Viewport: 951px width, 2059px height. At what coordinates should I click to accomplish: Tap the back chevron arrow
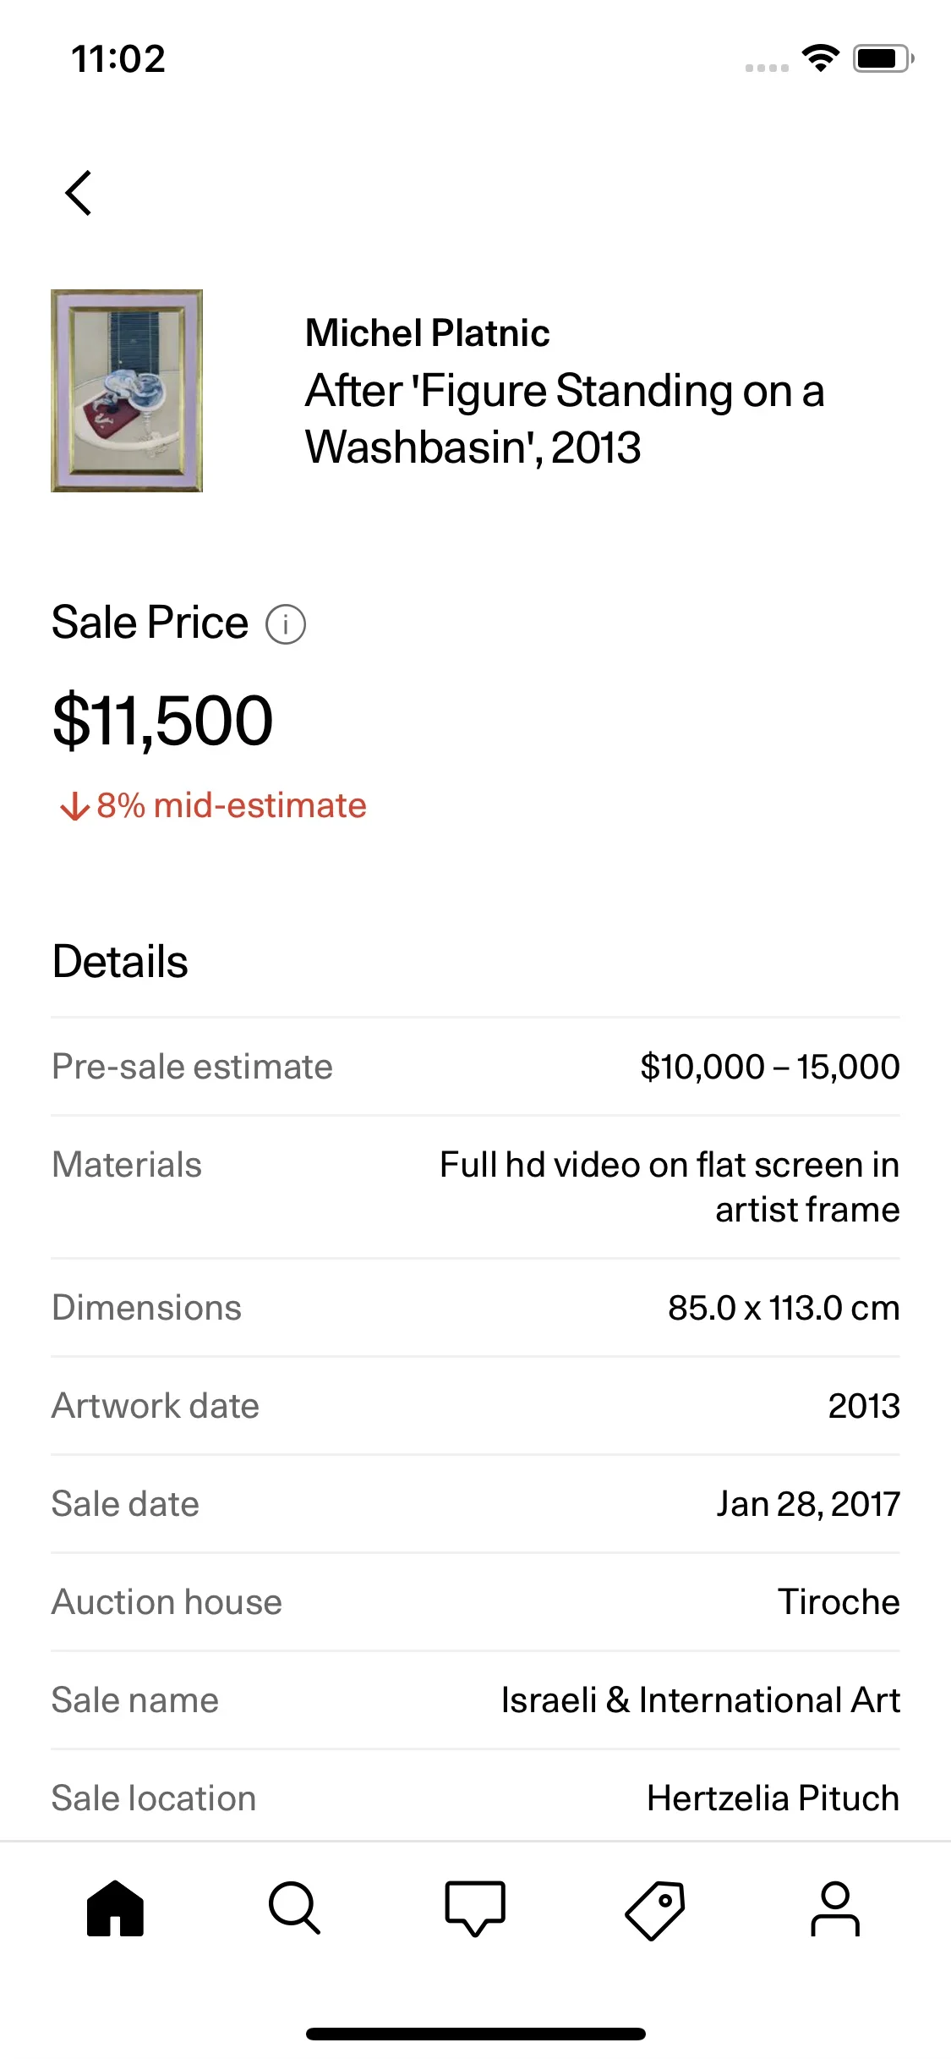(x=79, y=193)
